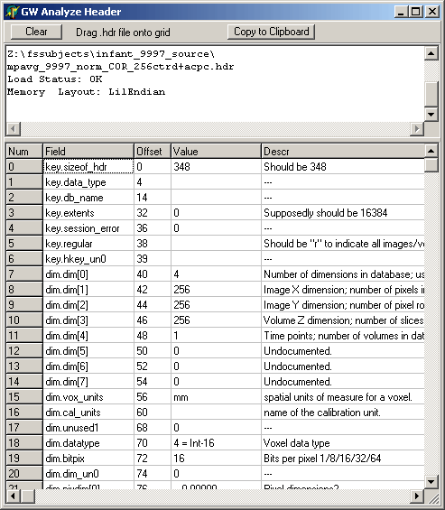Select the dim.dim[1] field cell
Image resolution: width=445 pixels, height=510 pixels.
88,289
